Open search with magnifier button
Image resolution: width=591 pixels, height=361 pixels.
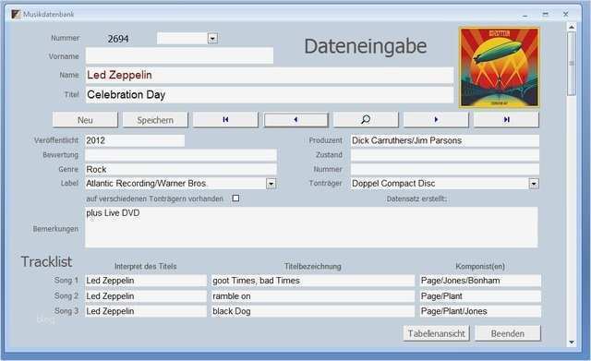click(x=366, y=120)
